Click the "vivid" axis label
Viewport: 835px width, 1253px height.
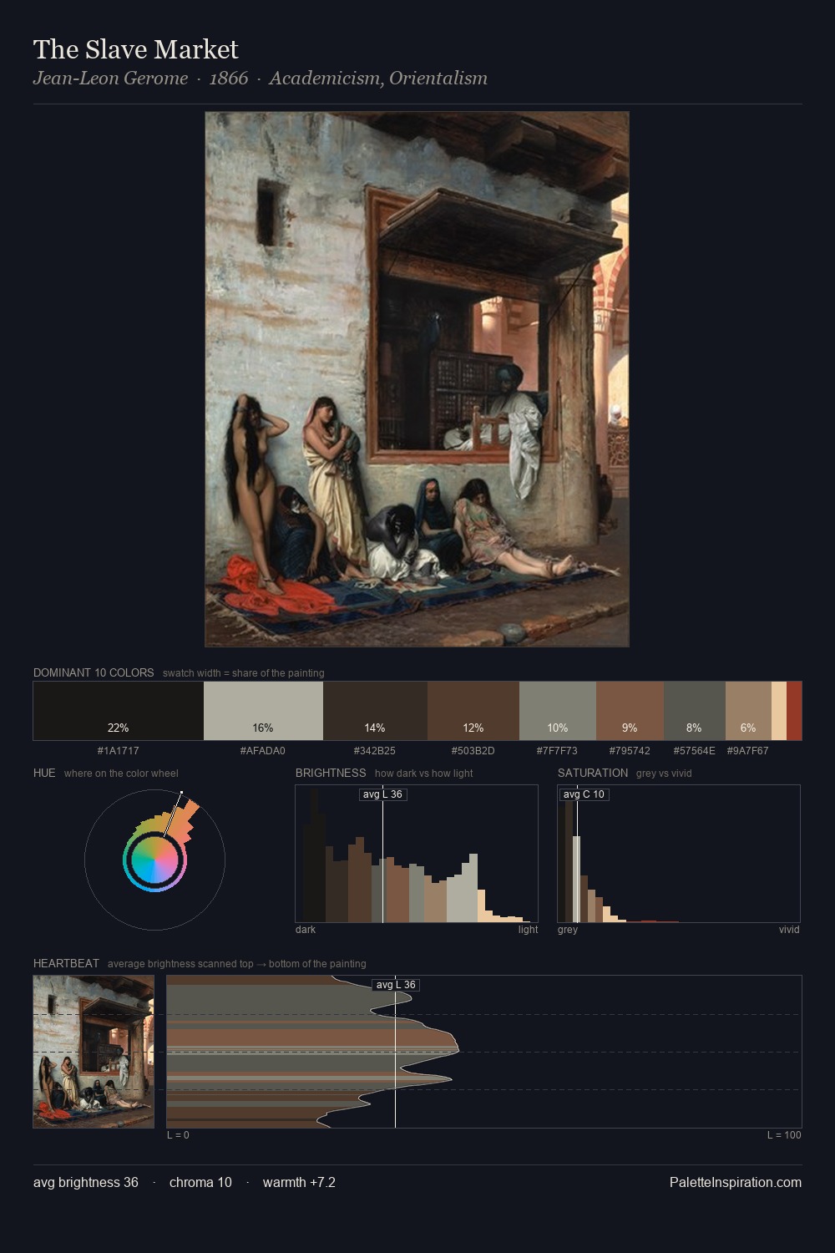click(x=789, y=930)
